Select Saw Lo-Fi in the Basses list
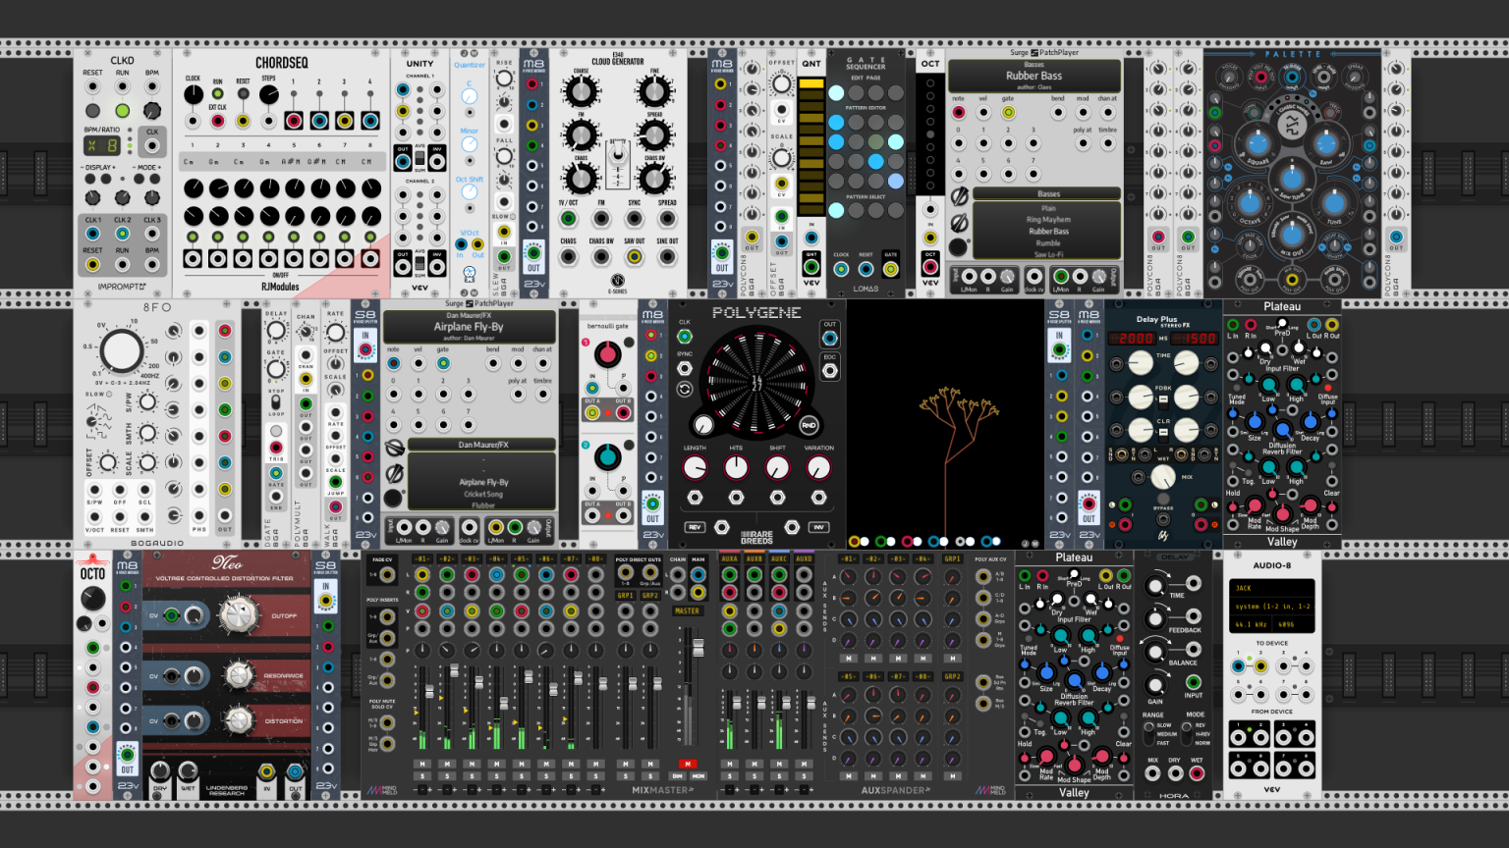The width and height of the screenshot is (1509, 848). pos(1048,255)
